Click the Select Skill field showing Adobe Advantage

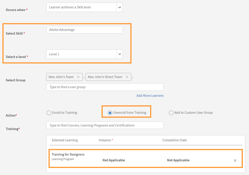84,30
